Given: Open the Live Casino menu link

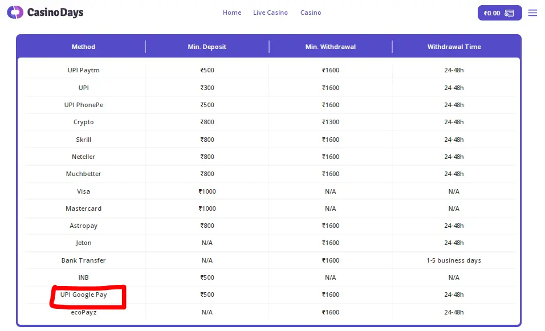Looking at the screenshot, I should (x=270, y=13).
